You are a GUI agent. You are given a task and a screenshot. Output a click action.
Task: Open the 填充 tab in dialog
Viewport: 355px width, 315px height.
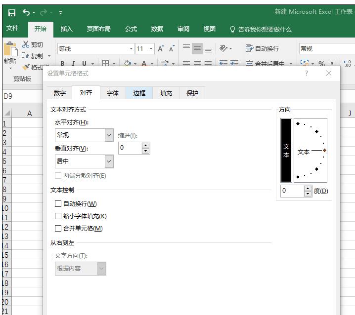tap(166, 93)
